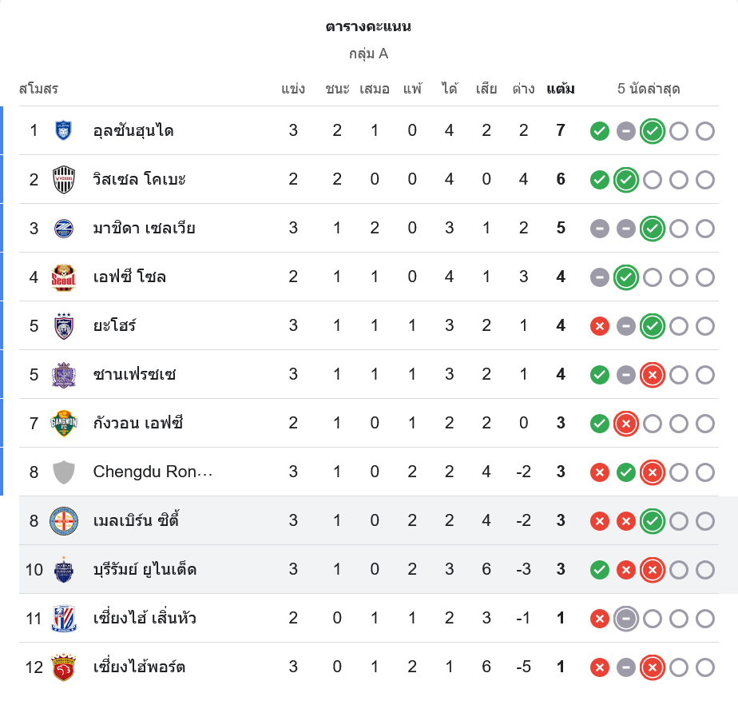Click the กลุ่ม A group heading
This screenshot has width=738, height=705.
[368, 54]
